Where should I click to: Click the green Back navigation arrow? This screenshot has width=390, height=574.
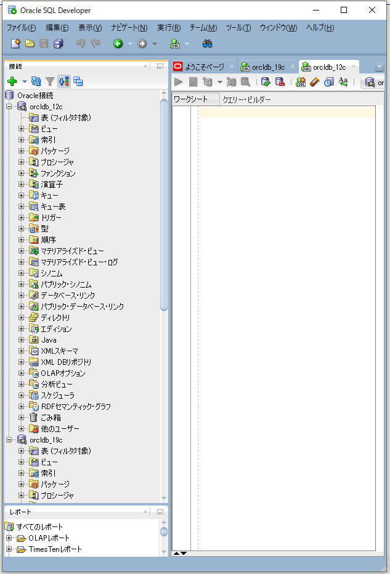tap(118, 44)
